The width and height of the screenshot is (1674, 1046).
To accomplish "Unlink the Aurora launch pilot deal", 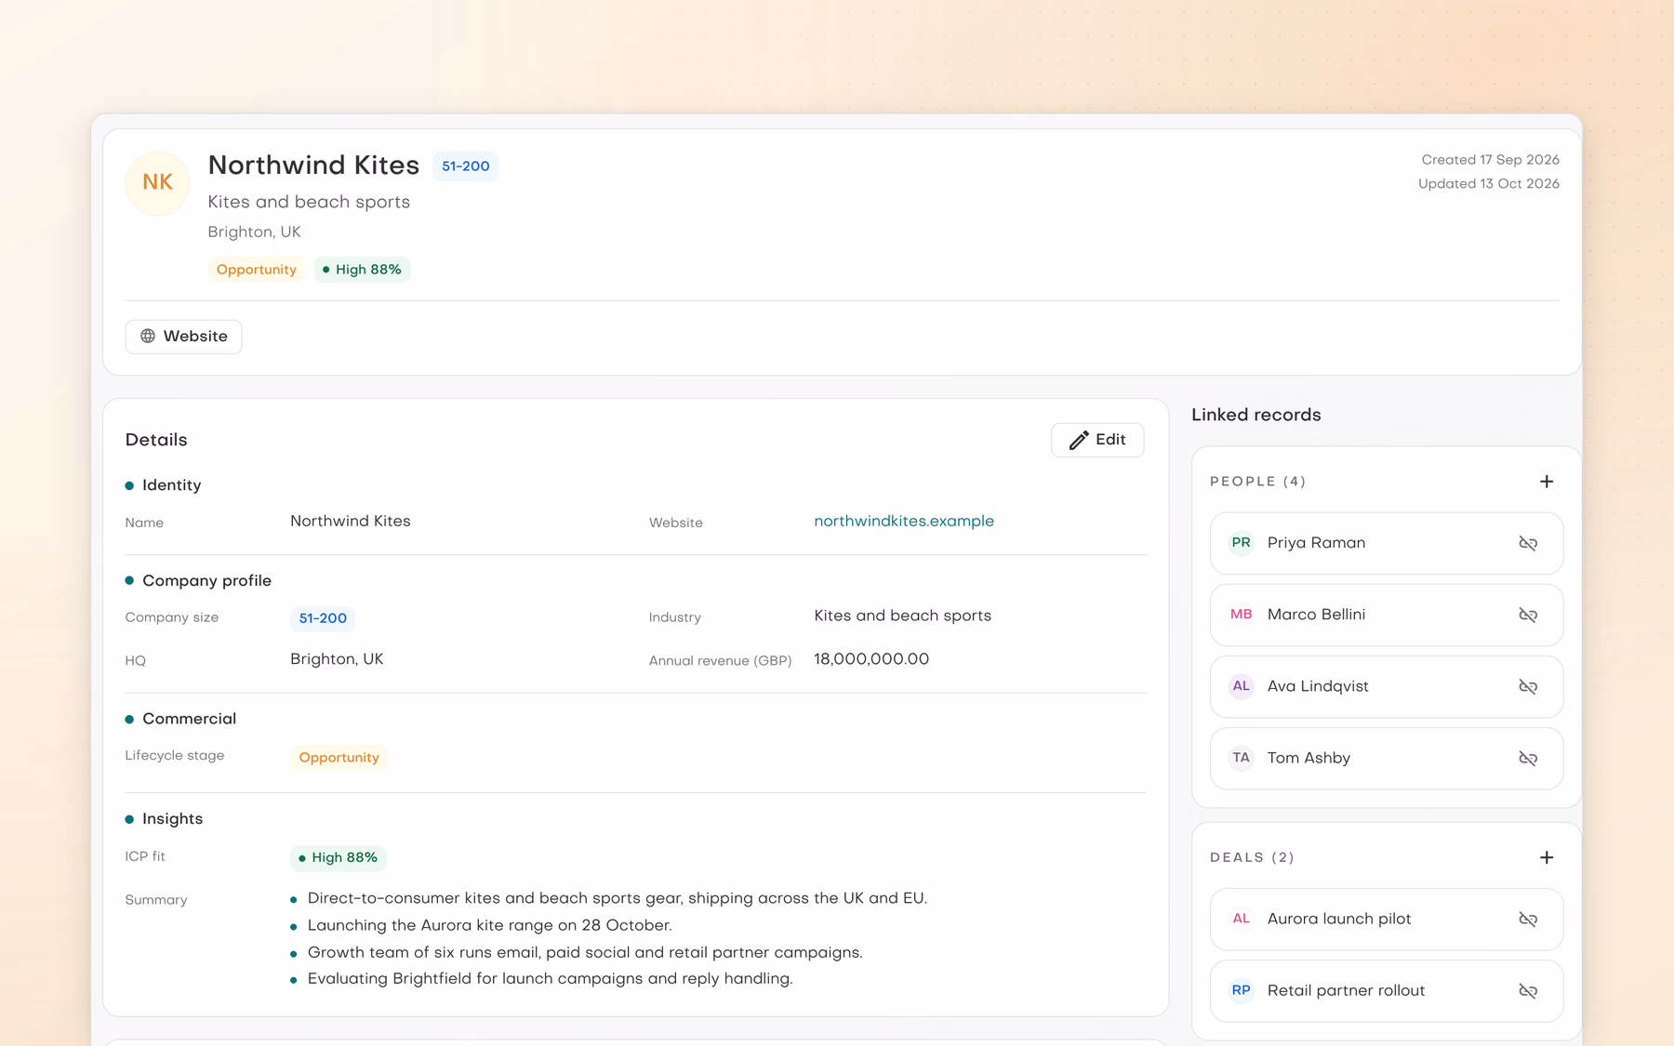I will [1528, 919].
